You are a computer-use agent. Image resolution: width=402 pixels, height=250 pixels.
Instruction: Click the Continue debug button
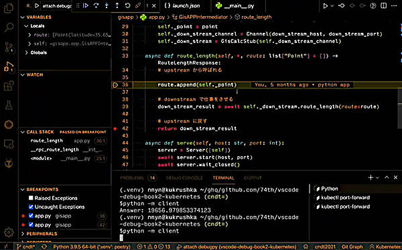(x=86, y=5)
